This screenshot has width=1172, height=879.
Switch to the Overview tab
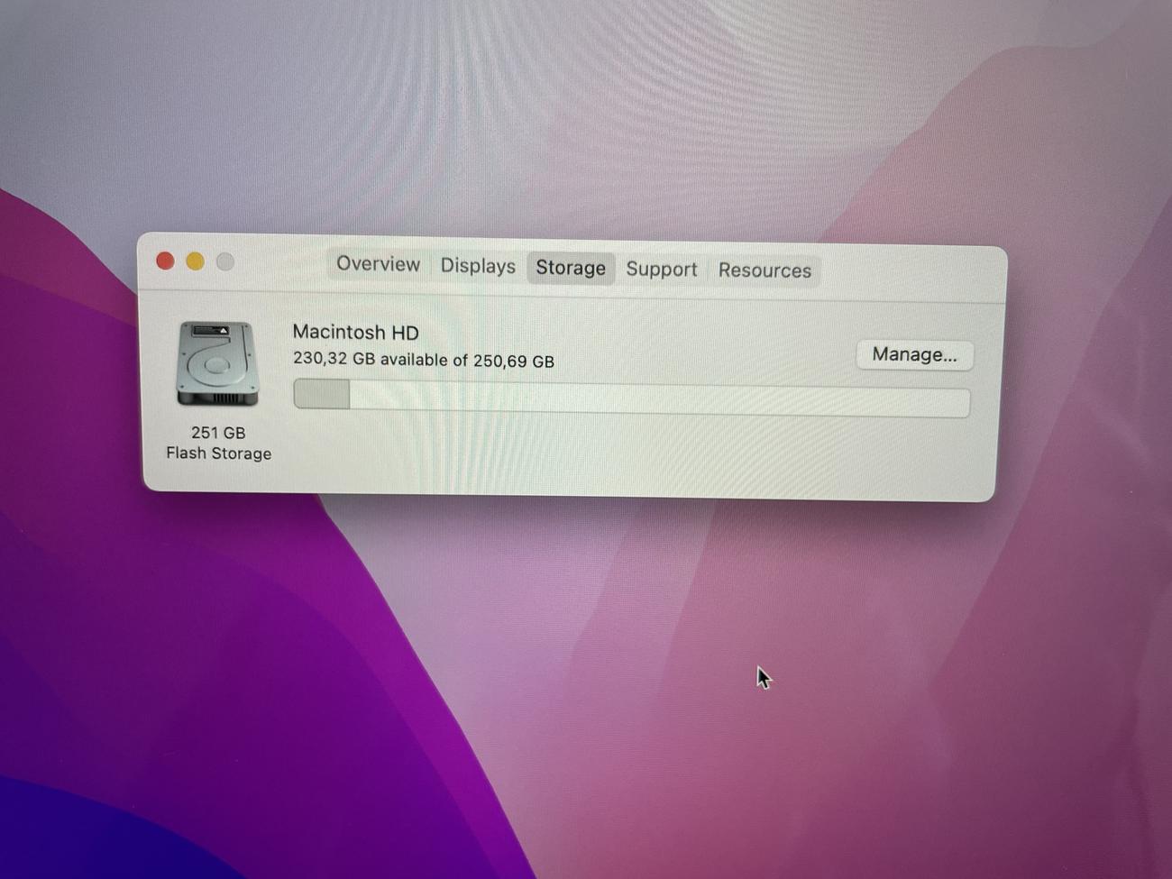click(x=378, y=264)
